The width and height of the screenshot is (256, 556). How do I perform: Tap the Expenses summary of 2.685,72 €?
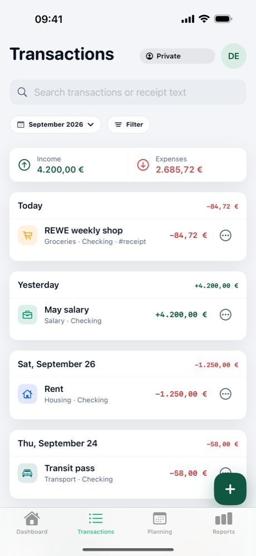(187, 165)
